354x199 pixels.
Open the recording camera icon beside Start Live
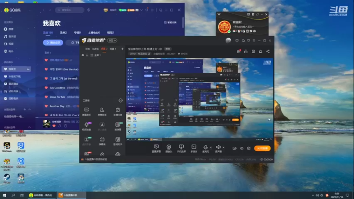click(x=235, y=148)
